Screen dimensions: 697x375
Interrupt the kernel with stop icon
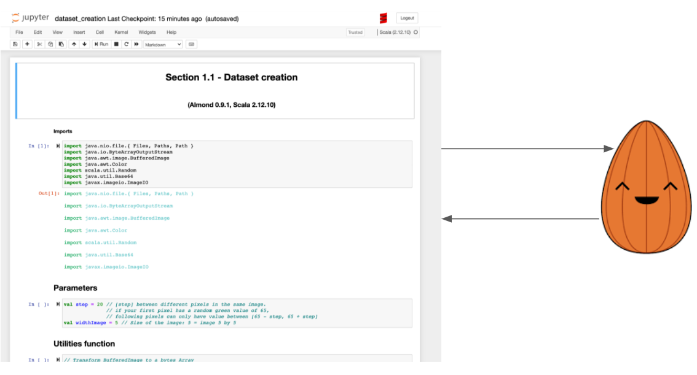tap(116, 44)
